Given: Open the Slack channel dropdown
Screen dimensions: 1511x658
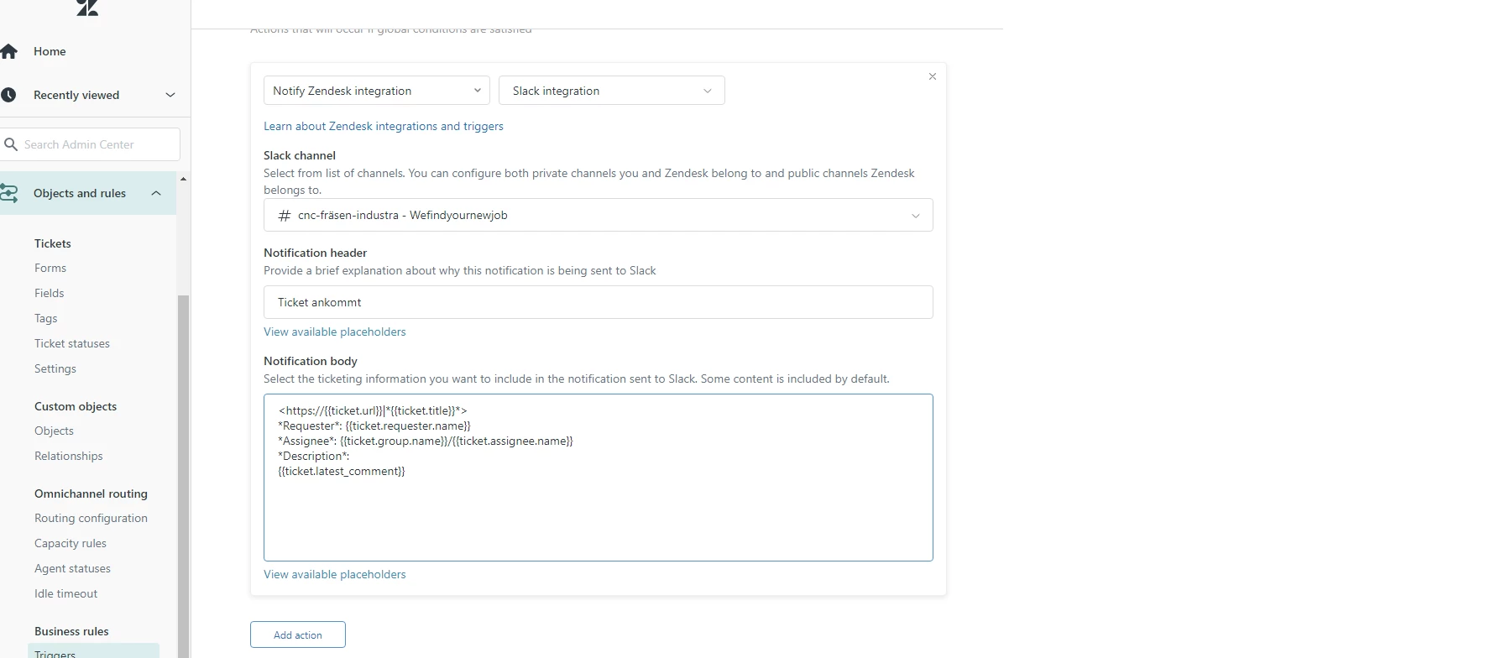Looking at the screenshot, I should point(599,215).
